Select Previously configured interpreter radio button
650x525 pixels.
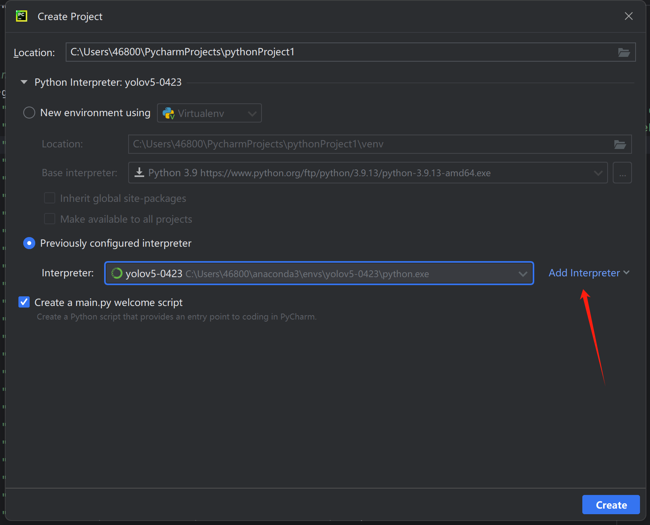[x=29, y=243]
